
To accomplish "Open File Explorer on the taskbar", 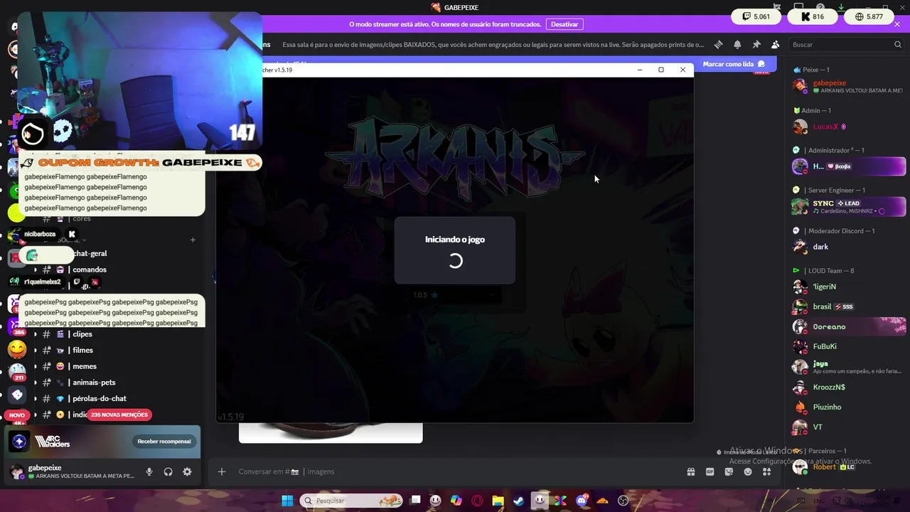I will (498, 501).
